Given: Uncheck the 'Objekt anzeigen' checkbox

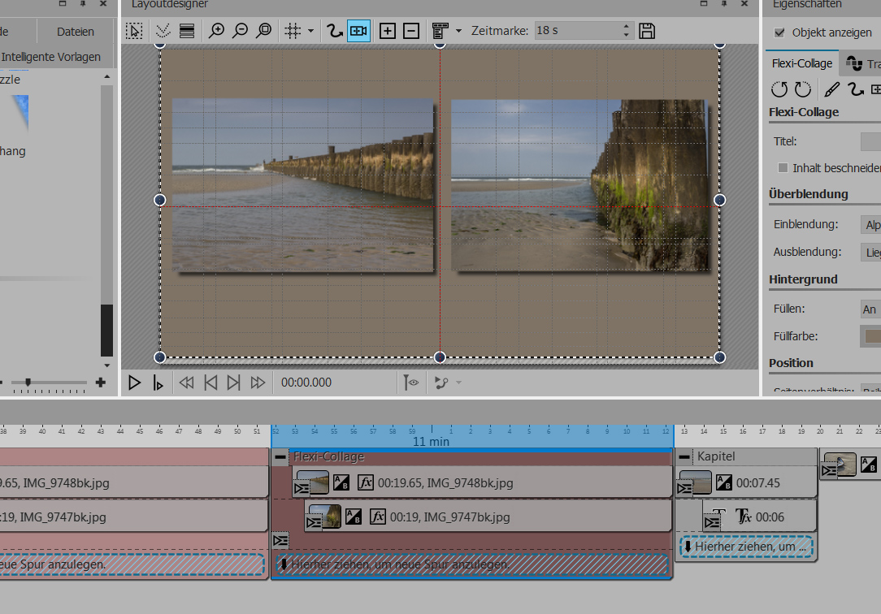Looking at the screenshot, I should 780,33.
